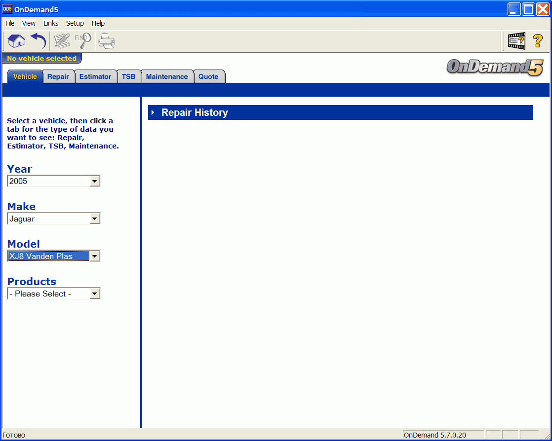Viewport: 552px width, 441px height.
Task: Switch to the TSB tab
Action: 128,76
